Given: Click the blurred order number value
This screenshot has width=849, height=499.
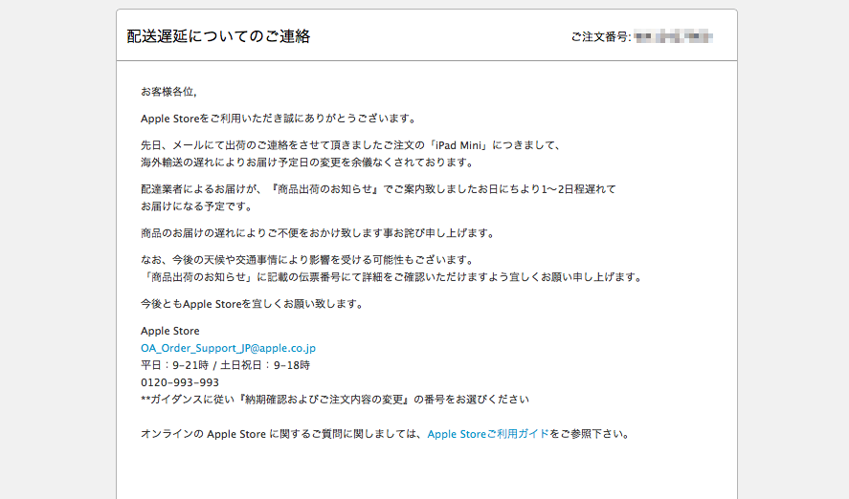Looking at the screenshot, I should (674, 37).
